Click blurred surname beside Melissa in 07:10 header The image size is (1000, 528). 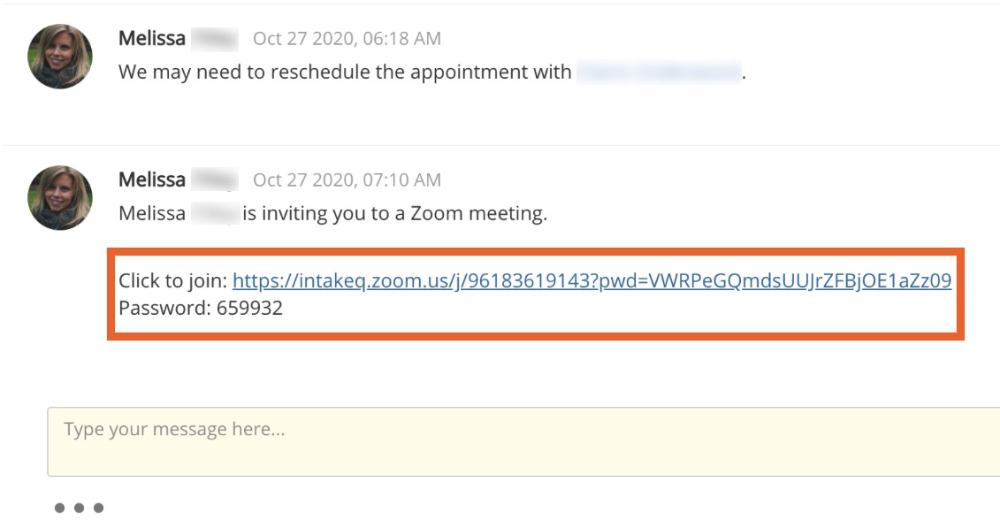coord(215,180)
